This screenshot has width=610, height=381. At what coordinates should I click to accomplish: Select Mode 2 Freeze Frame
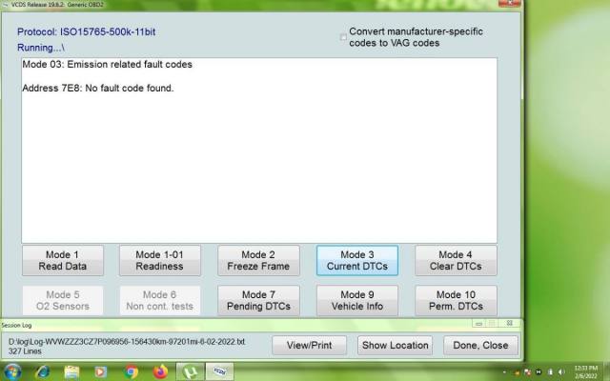[258, 261]
